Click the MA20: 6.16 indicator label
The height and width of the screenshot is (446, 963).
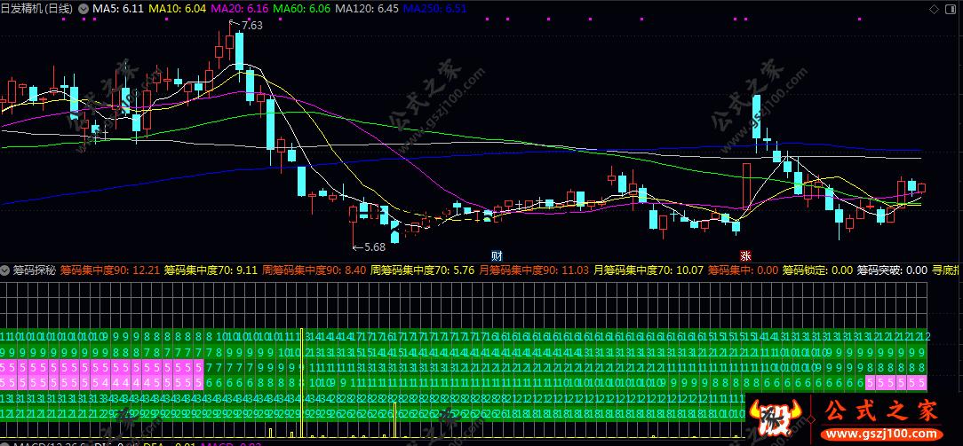point(239,9)
